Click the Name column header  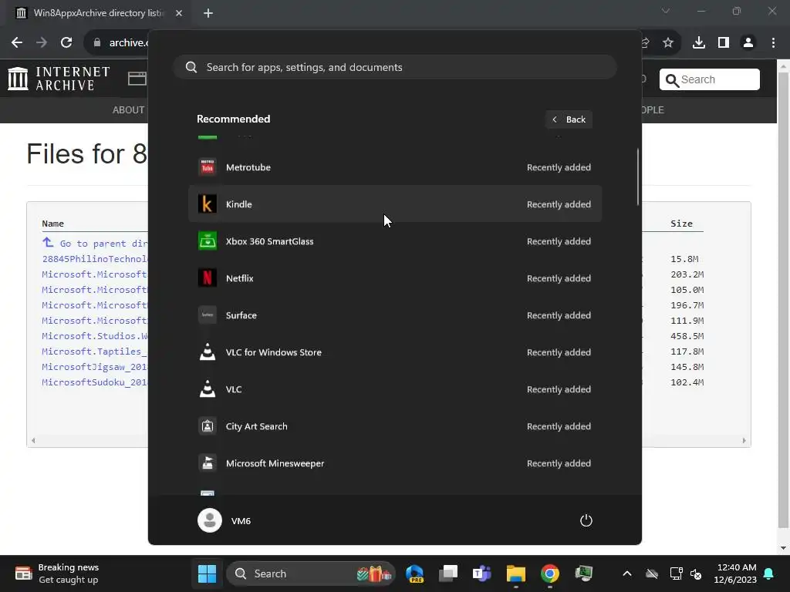click(x=53, y=224)
